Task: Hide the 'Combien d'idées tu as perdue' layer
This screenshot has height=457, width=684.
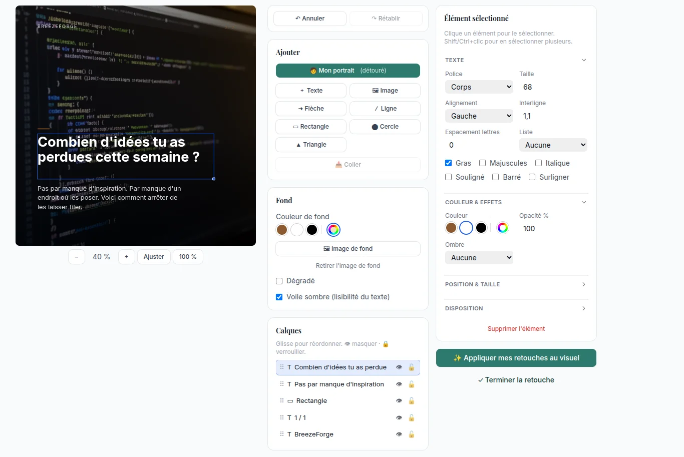Action: (x=399, y=367)
